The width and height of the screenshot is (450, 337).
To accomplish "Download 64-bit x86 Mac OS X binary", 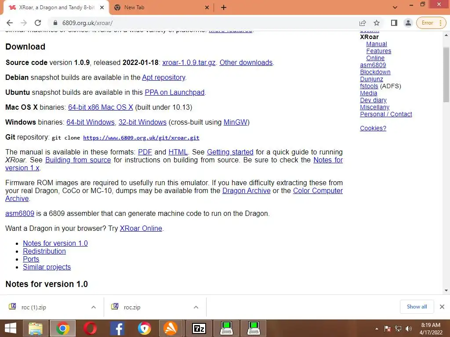I will pos(101,107).
